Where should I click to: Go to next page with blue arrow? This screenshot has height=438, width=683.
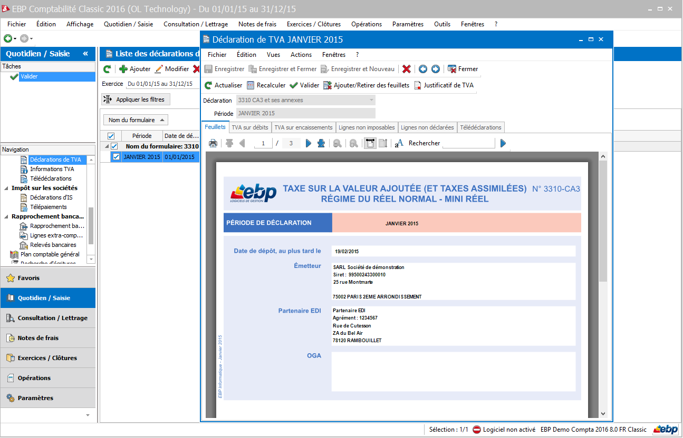[x=309, y=143]
